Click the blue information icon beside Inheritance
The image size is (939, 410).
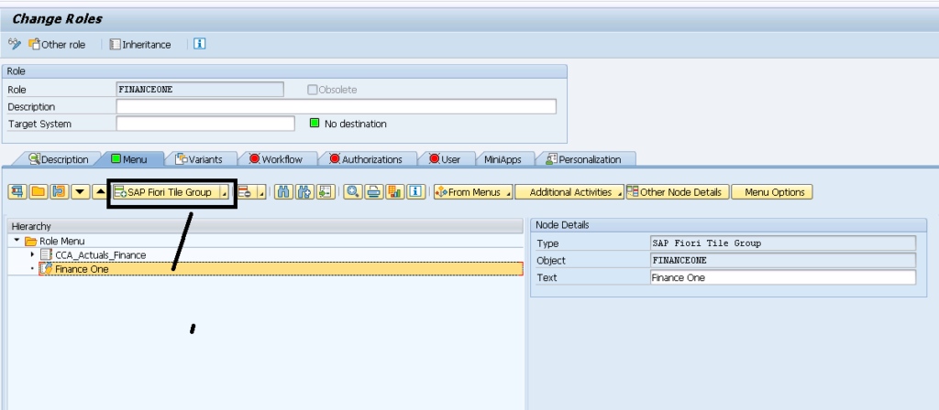(x=199, y=44)
